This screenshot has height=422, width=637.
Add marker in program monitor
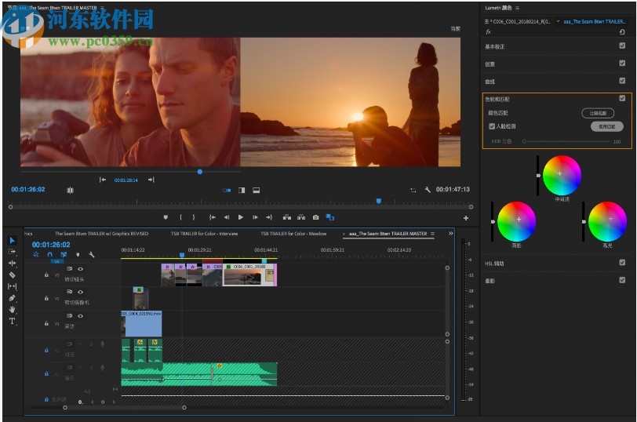tap(166, 217)
